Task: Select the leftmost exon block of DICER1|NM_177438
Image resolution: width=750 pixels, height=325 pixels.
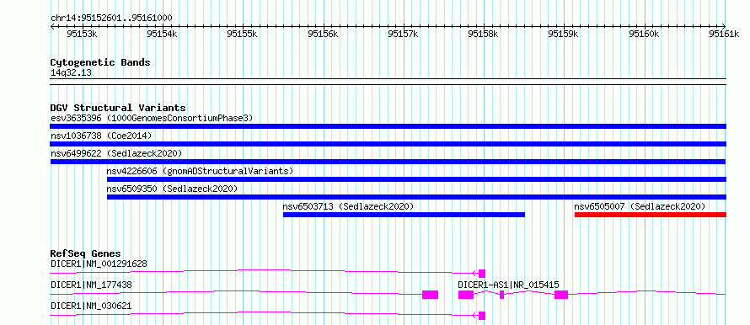Action: tap(430, 295)
